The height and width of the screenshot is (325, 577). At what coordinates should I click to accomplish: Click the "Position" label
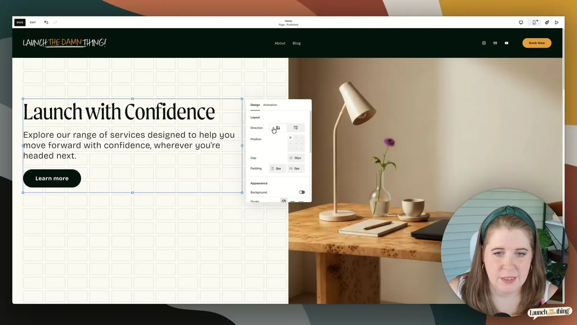click(256, 139)
